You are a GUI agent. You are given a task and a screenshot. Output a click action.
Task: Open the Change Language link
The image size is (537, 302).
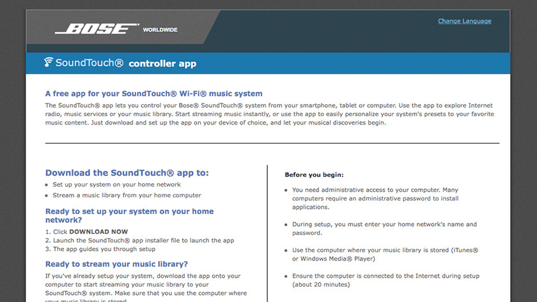click(x=464, y=21)
